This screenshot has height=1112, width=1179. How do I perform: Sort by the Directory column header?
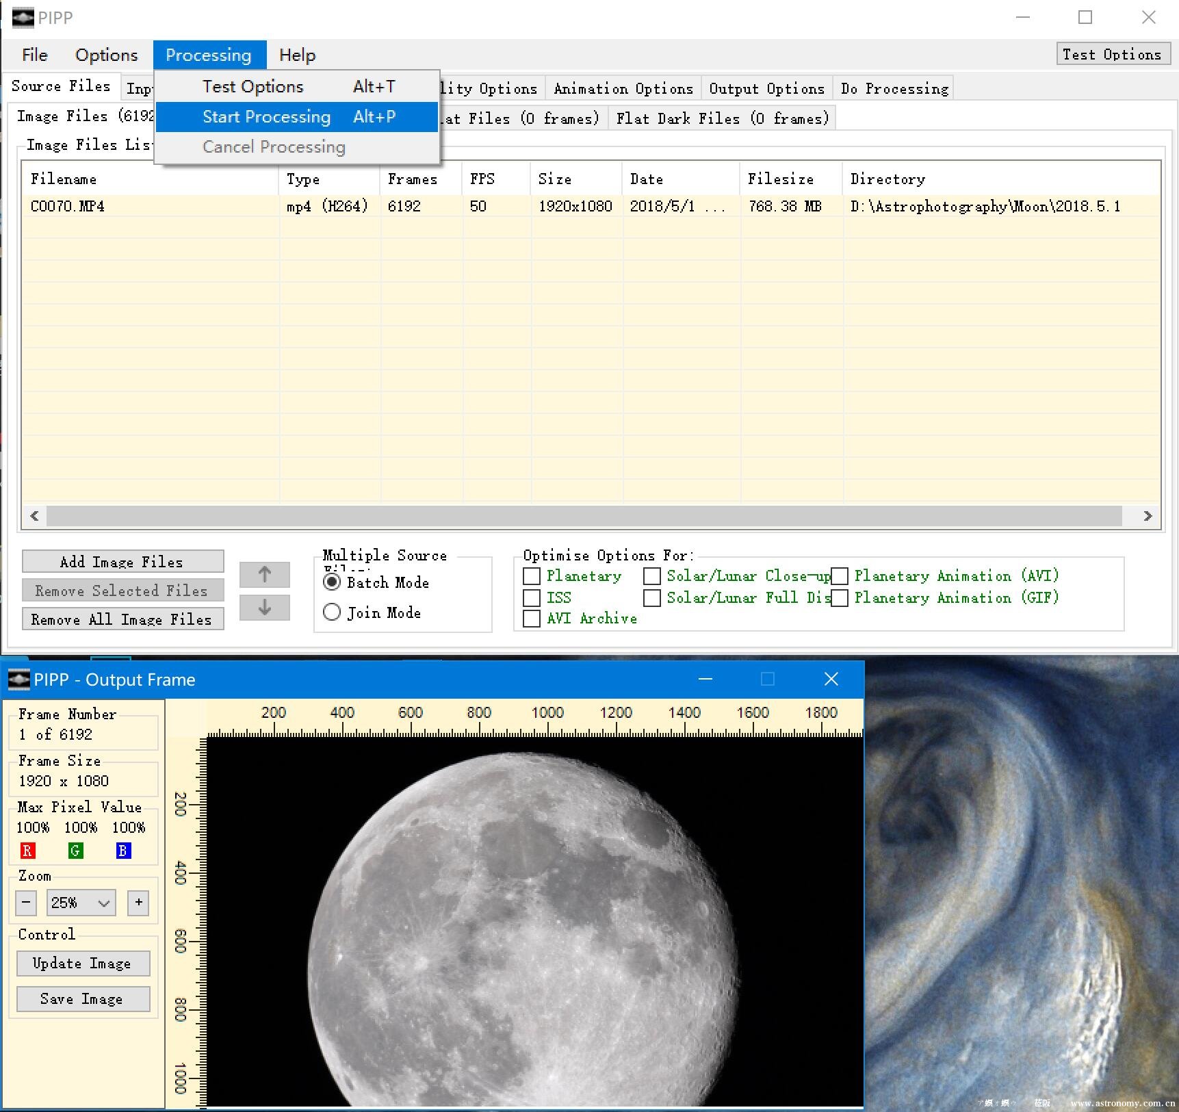coord(1001,179)
